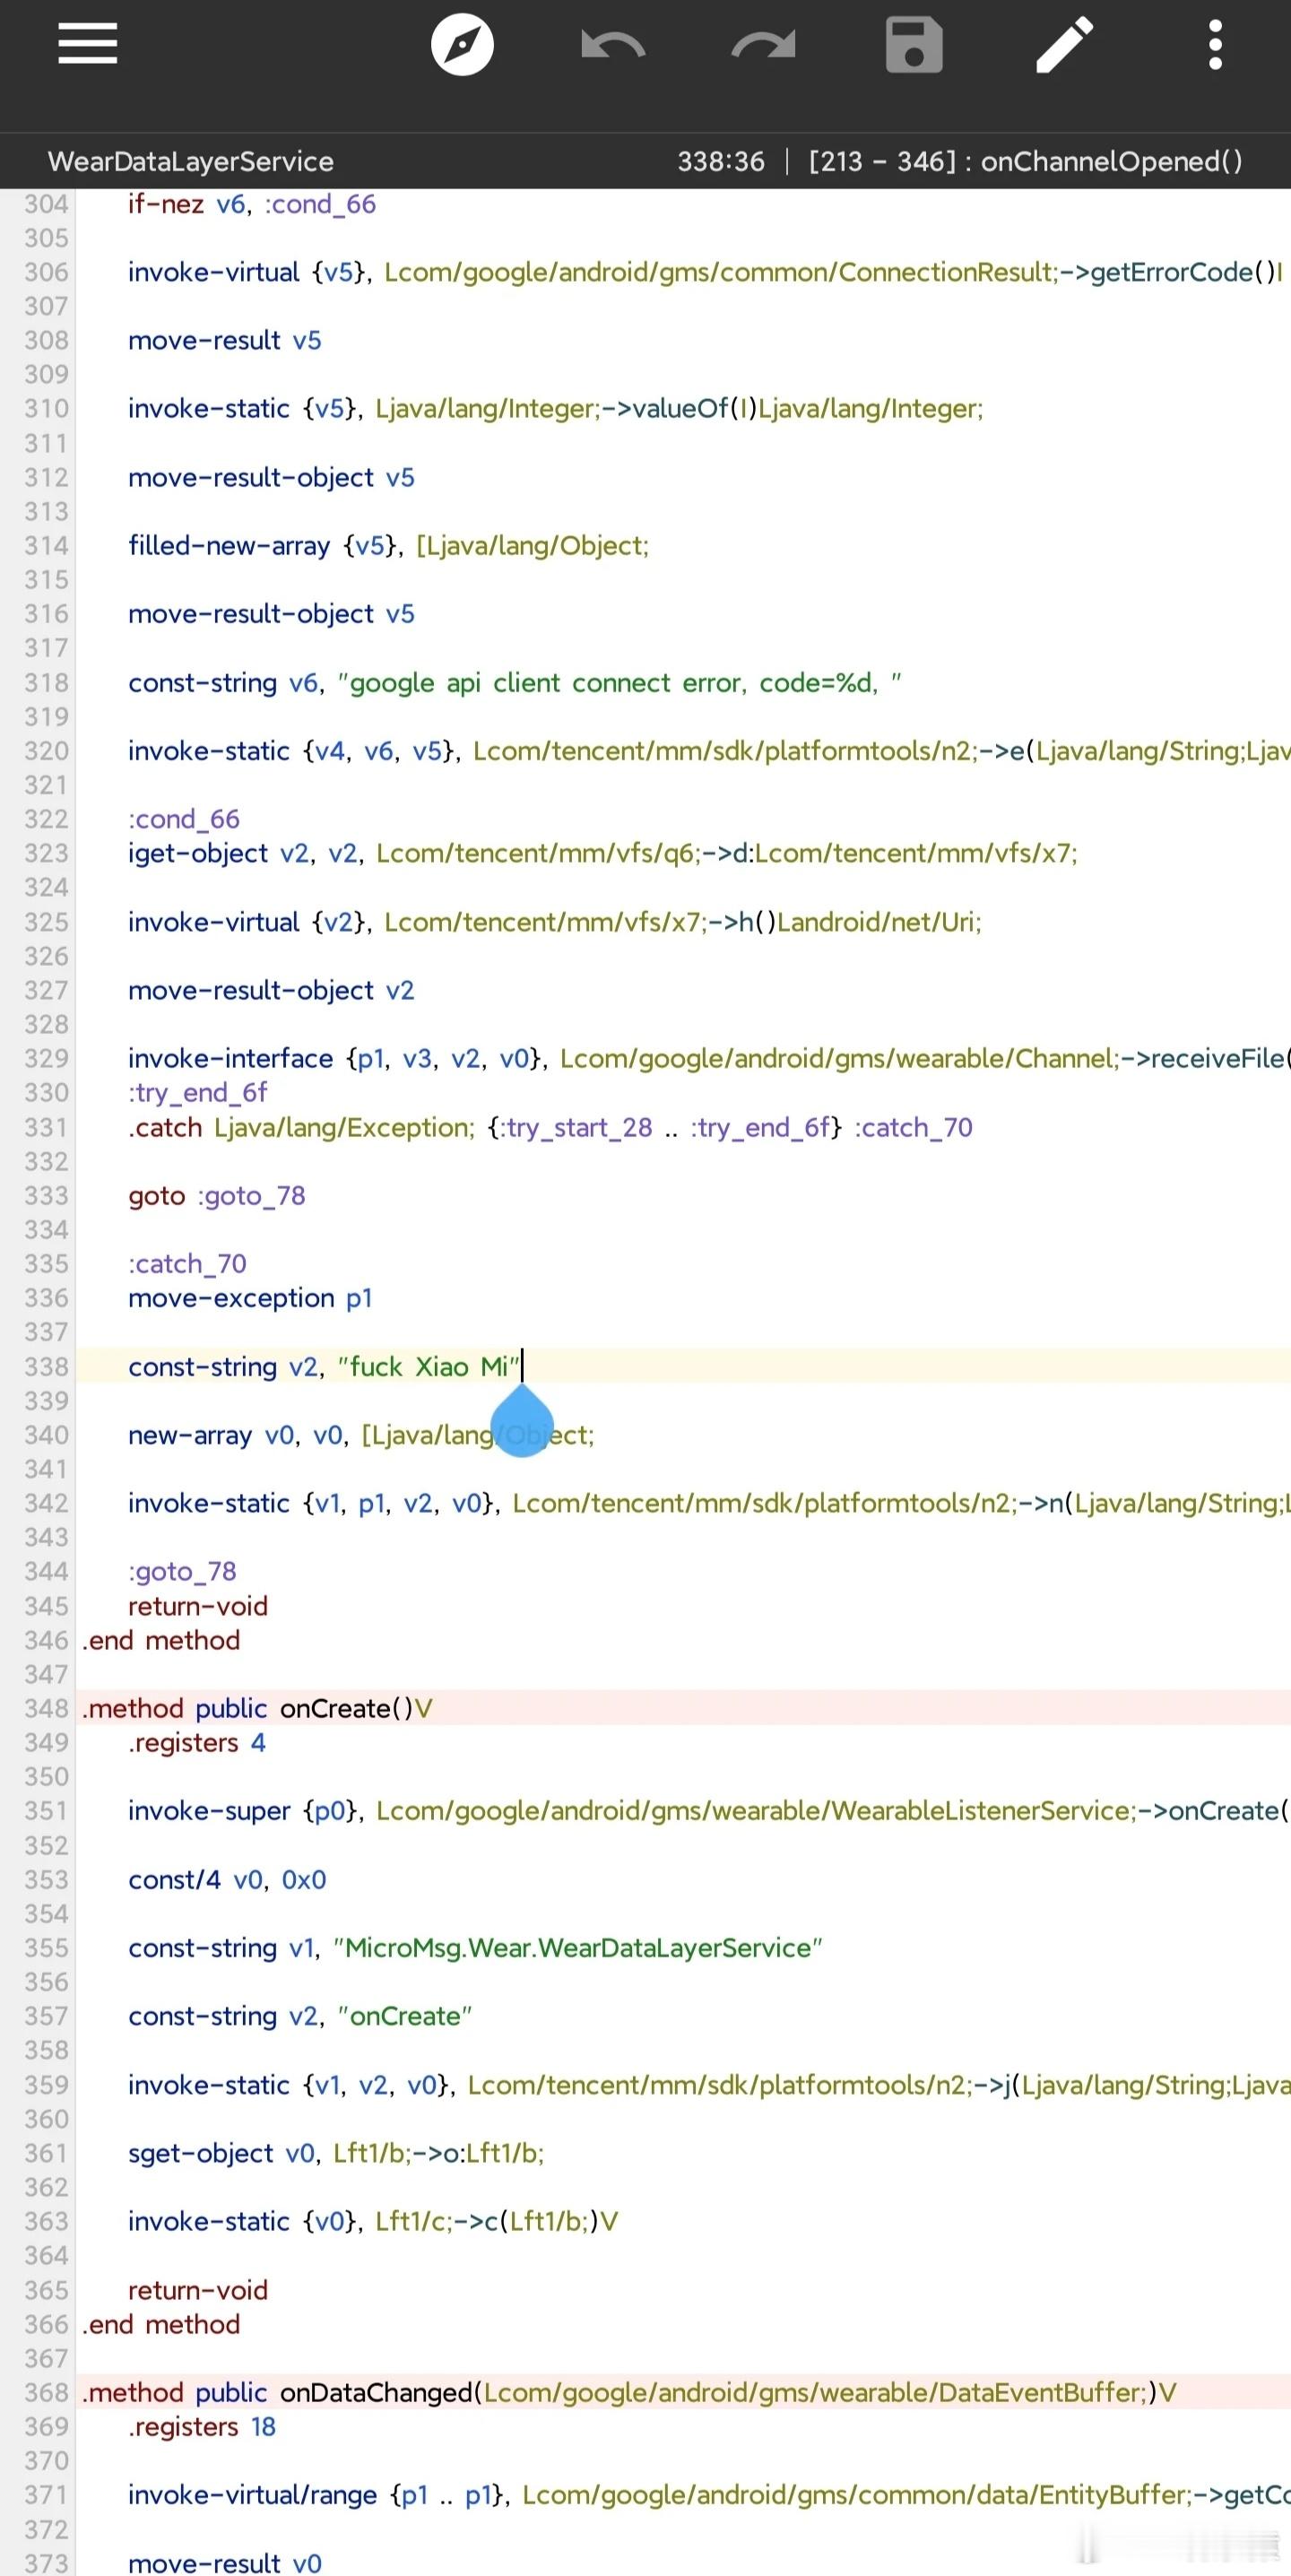Tap the 'const/4 v0, 0x0' line
Viewport: 1291px width, 2576px height.
227,1879
